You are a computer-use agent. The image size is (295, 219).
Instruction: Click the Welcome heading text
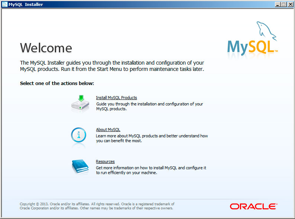(46, 48)
